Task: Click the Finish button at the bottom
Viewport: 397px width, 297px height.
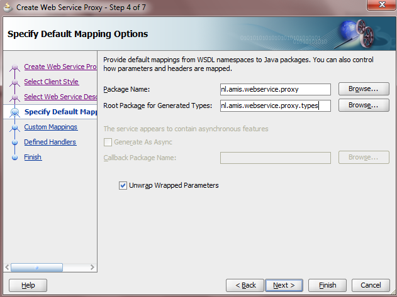Action: [x=327, y=285]
